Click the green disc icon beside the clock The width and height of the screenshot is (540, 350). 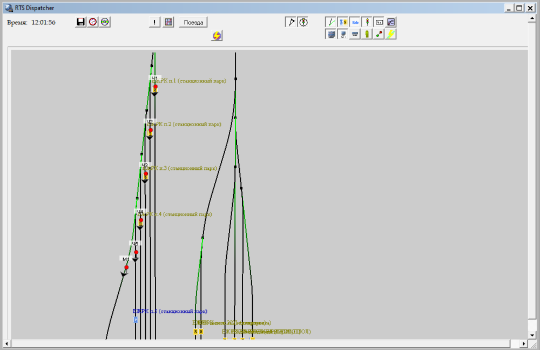(105, 22)
